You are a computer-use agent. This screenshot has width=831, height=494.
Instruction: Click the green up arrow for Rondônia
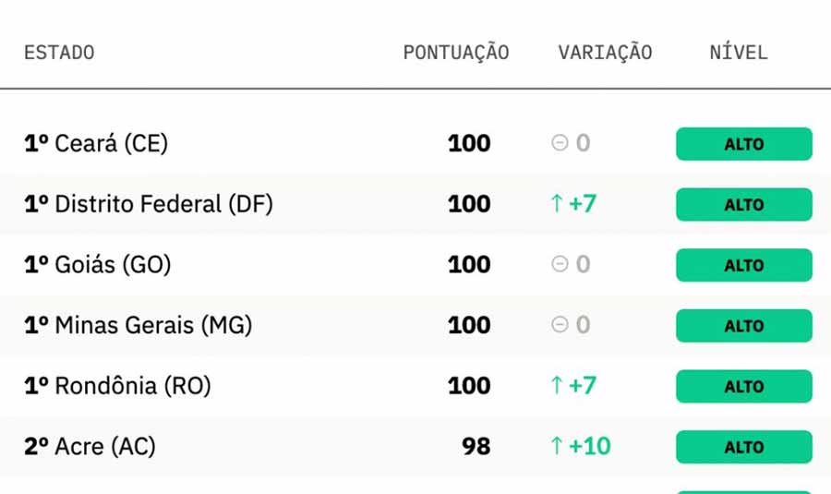coord(557,385)
